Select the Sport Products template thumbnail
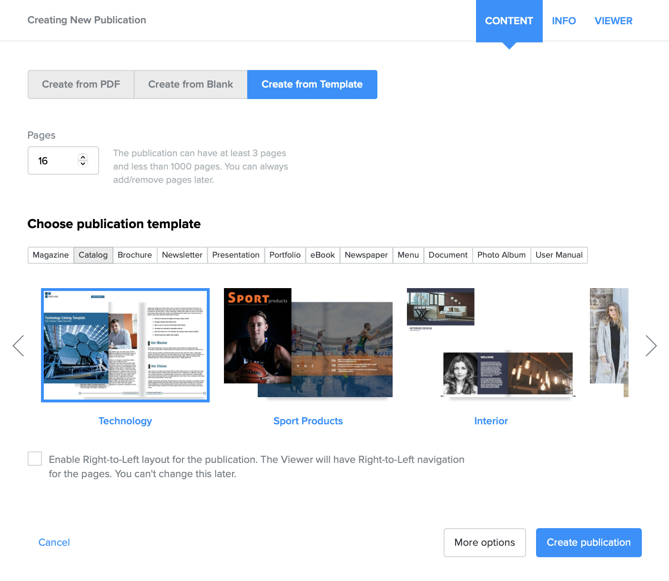The image size is (669, 581). point(308,343)
